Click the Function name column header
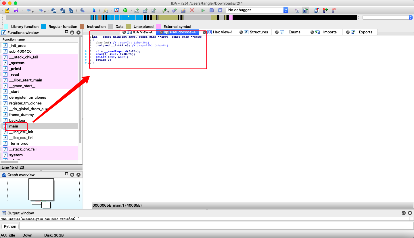The height and width of the screenshot is (238, 414). click(40, 39)
